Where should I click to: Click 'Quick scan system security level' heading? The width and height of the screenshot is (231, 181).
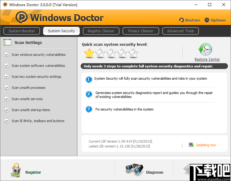coord(115,45)
